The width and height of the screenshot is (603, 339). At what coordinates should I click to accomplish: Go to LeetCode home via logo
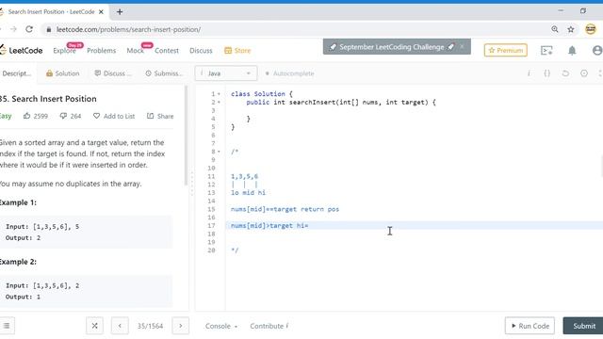tap(21, 50)
